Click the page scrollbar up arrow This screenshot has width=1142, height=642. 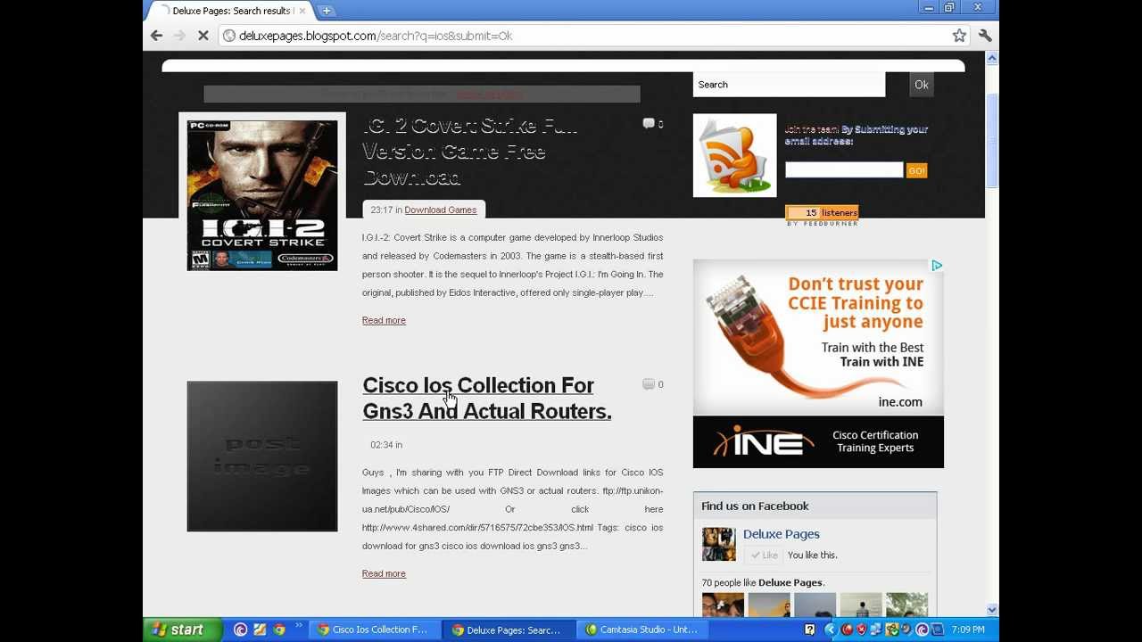(992, 58)
